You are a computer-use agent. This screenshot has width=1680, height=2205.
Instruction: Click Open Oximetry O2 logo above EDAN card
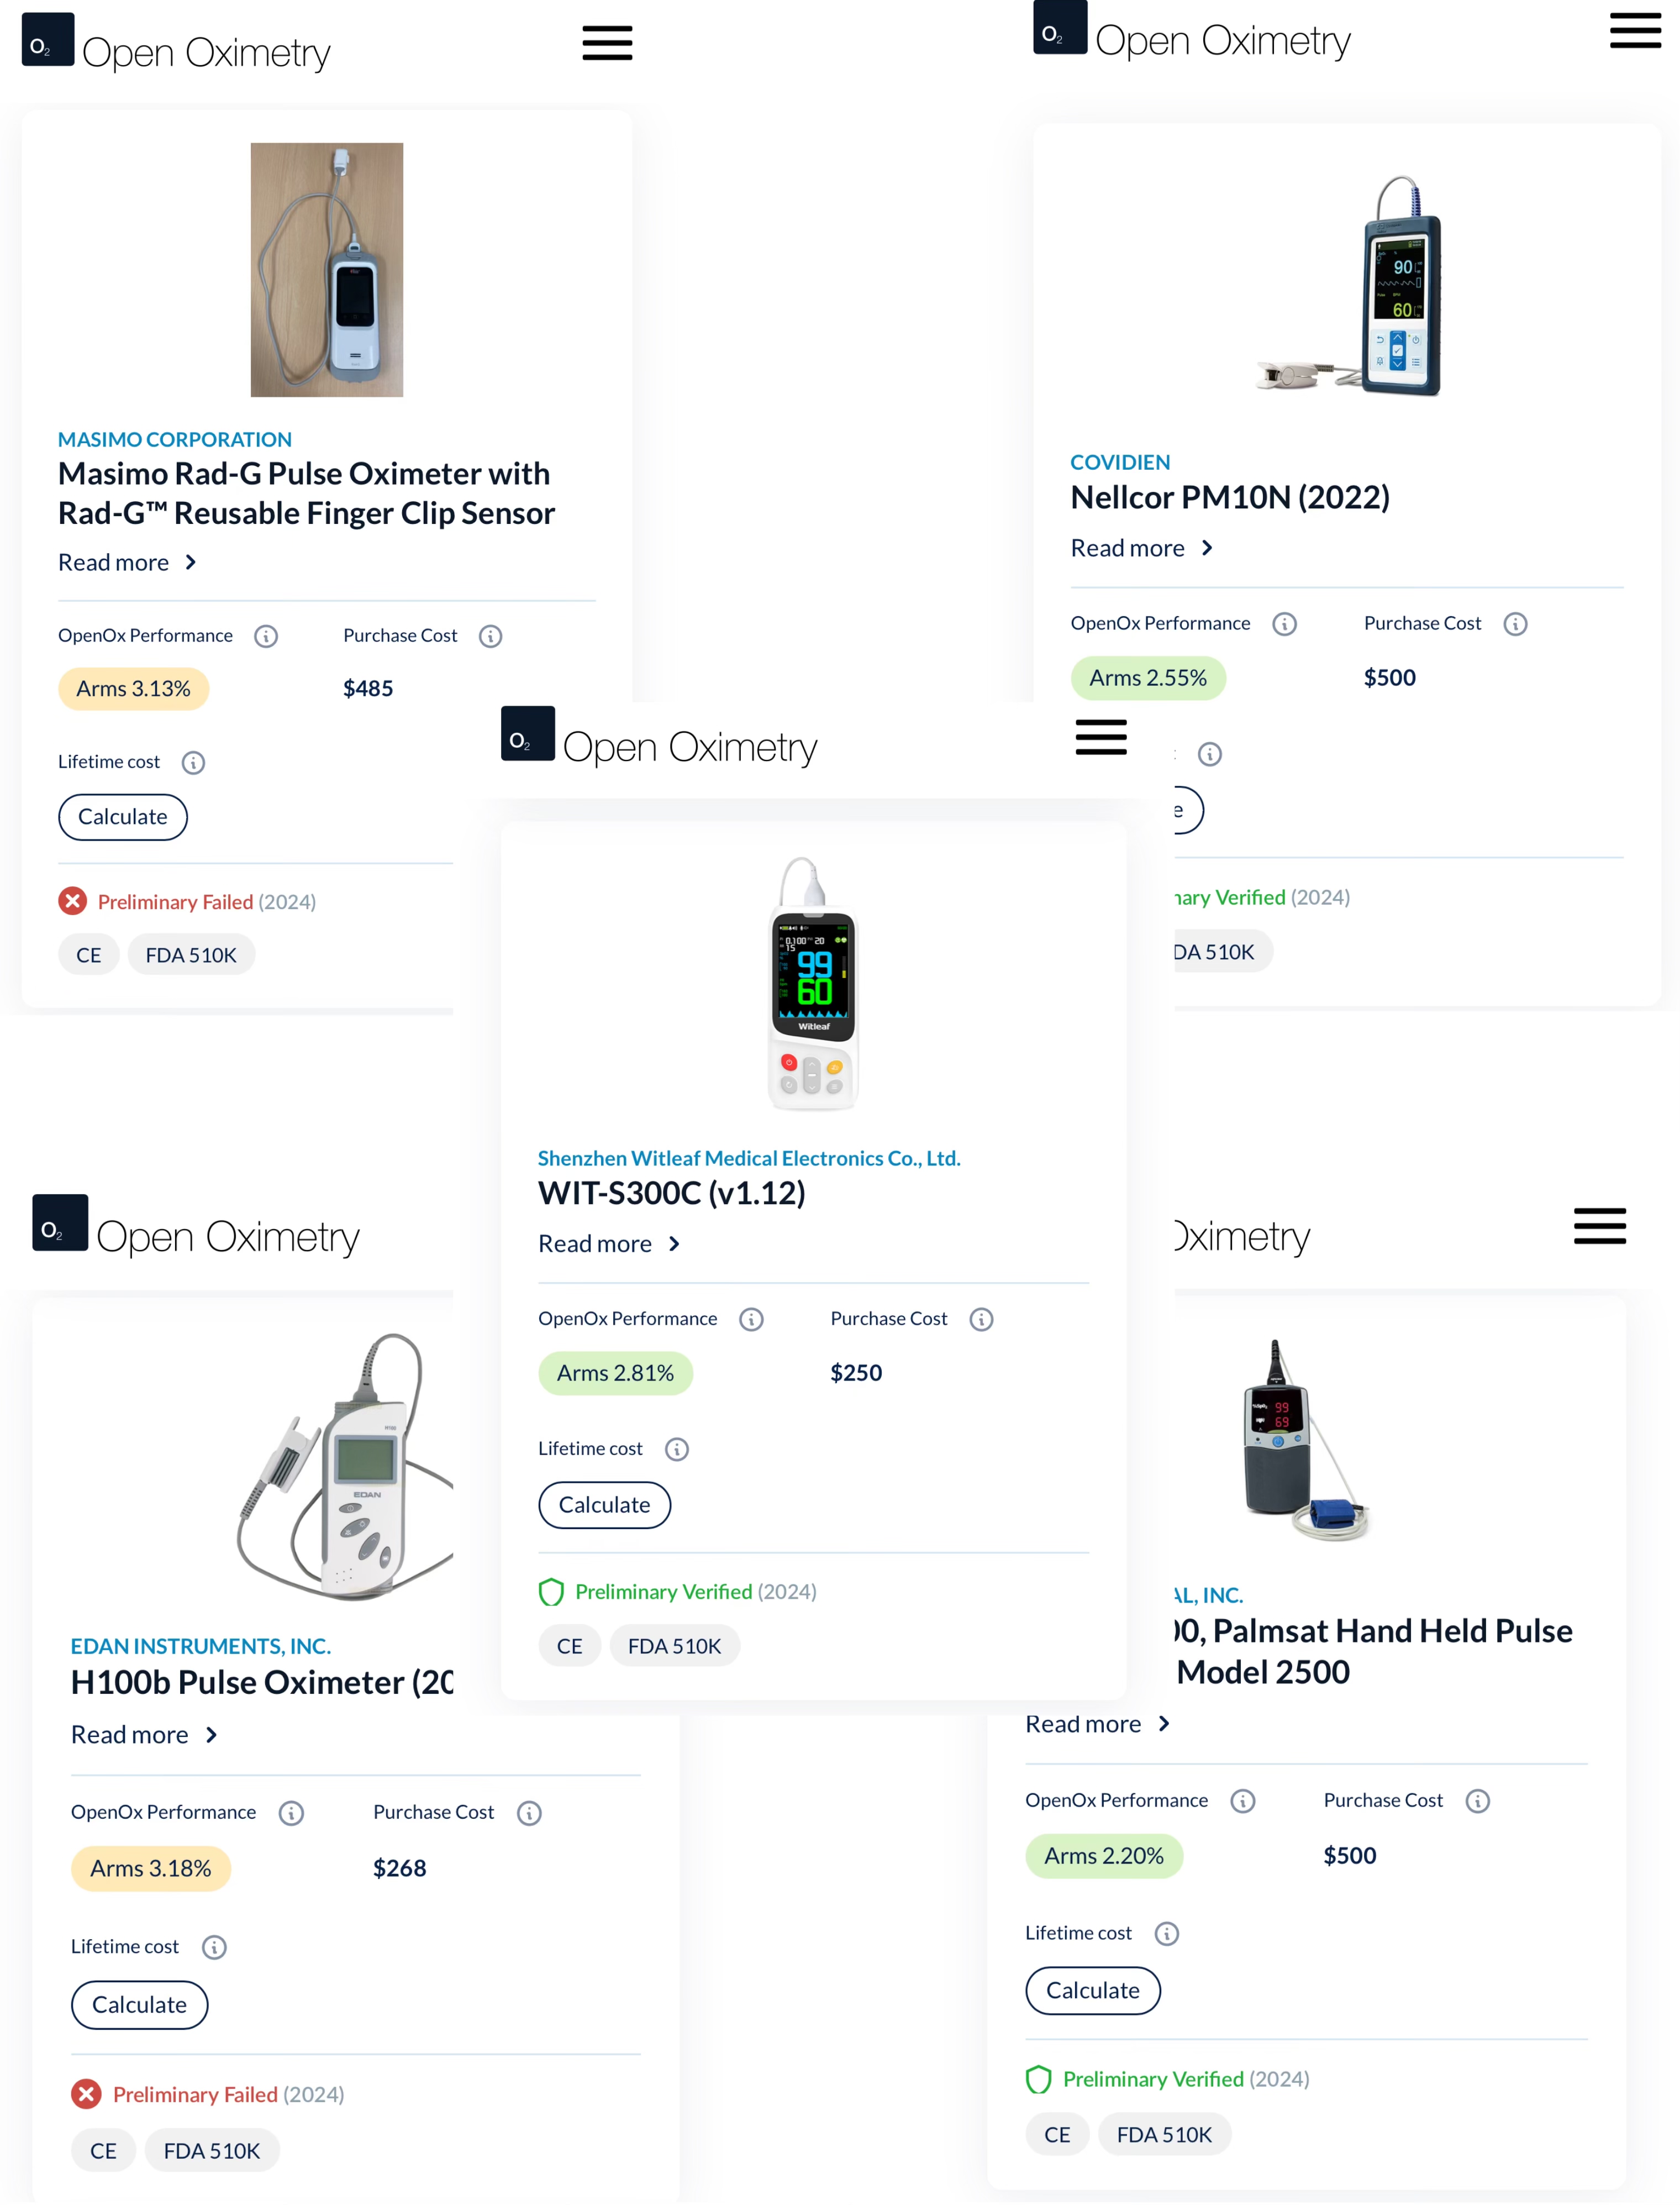[60, 1224]
